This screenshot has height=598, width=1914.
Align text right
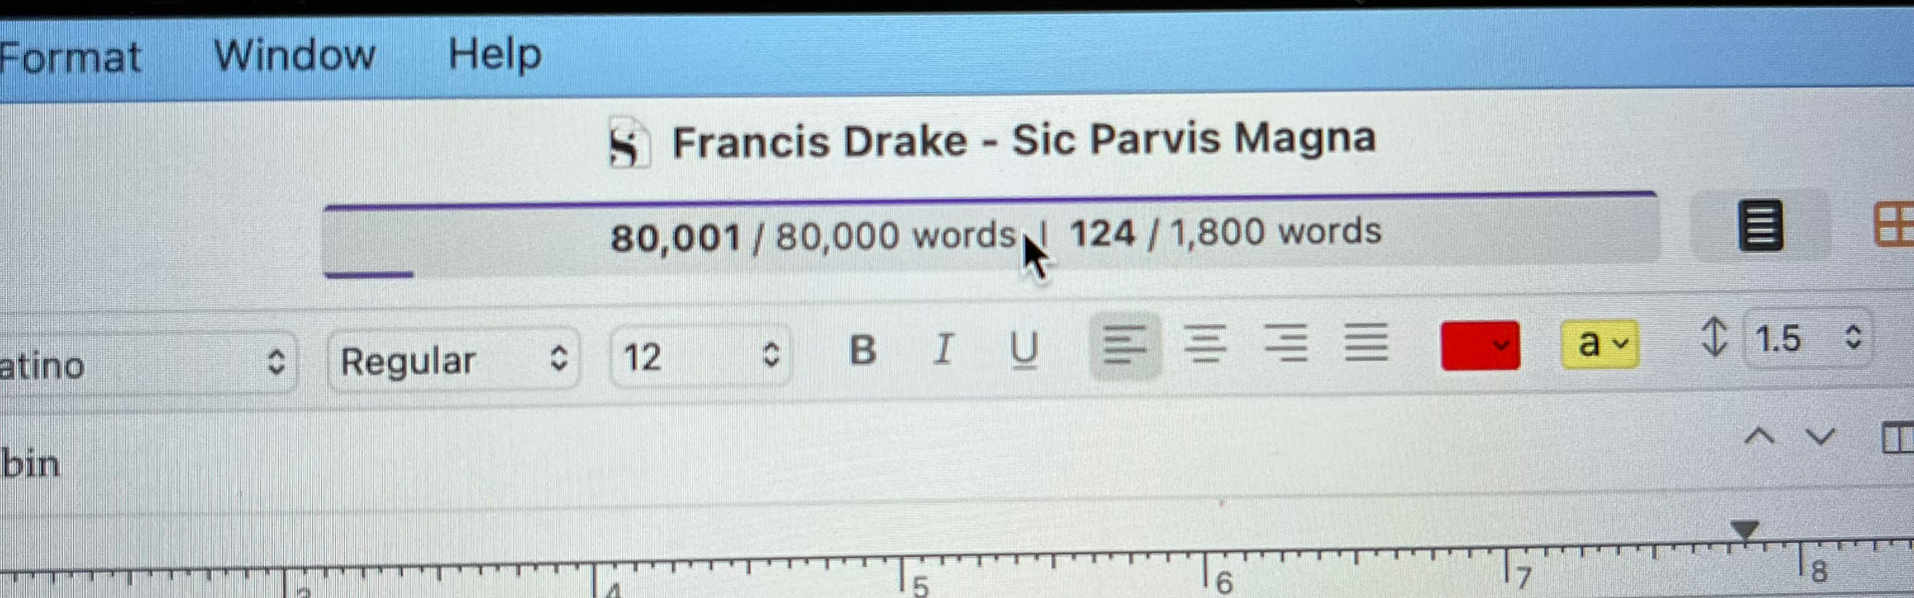[1286, 343]
